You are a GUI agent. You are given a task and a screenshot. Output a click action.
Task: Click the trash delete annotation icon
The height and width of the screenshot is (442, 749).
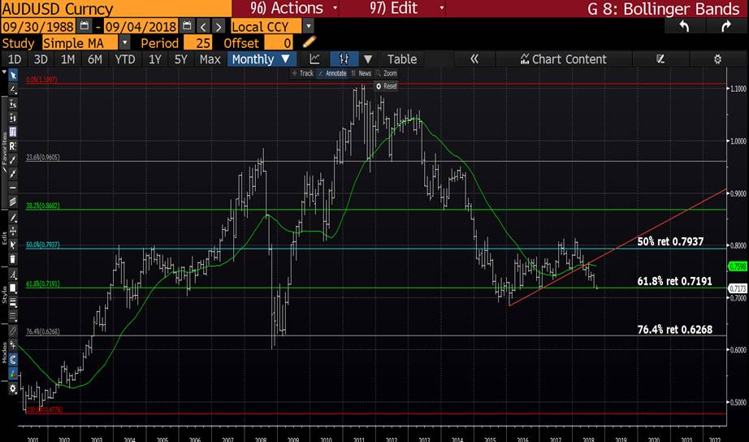pos(13,259)
